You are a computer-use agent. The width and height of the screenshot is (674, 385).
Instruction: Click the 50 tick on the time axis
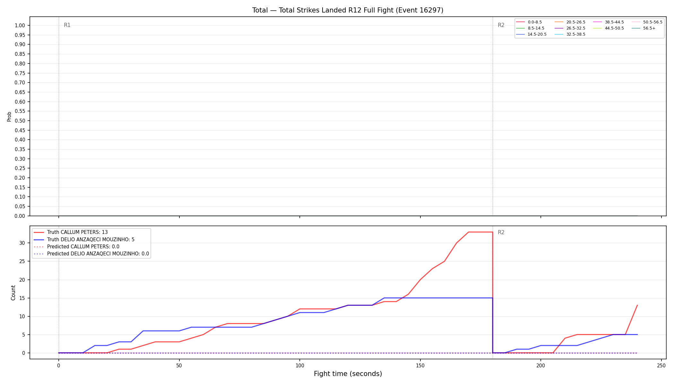pos(179,365)
